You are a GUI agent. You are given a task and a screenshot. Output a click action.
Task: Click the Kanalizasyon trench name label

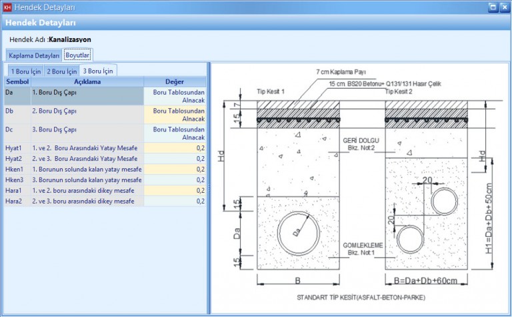[70, 39]
